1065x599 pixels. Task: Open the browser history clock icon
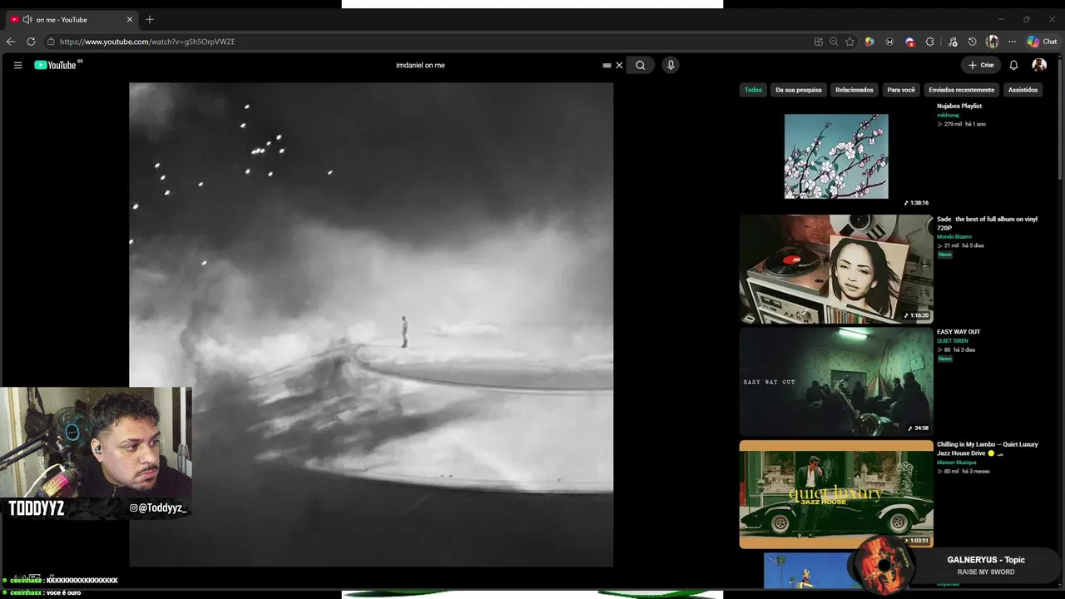point(972,42)
